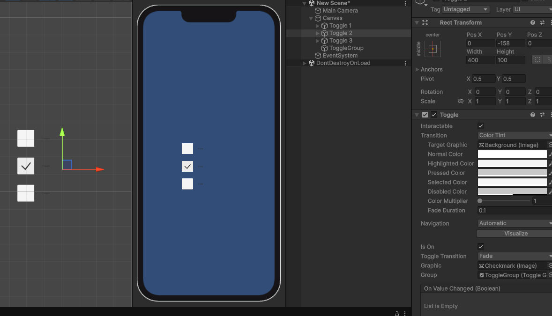Viewport: 552px width, 316px height.
Task: Click the blue XY plane handle of move gizmo
Action: (x=67, y=165)
